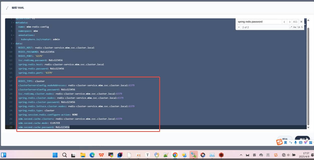Toggle case-sensitive search (Aa)
314x160 pixels.
coord(295,27)
